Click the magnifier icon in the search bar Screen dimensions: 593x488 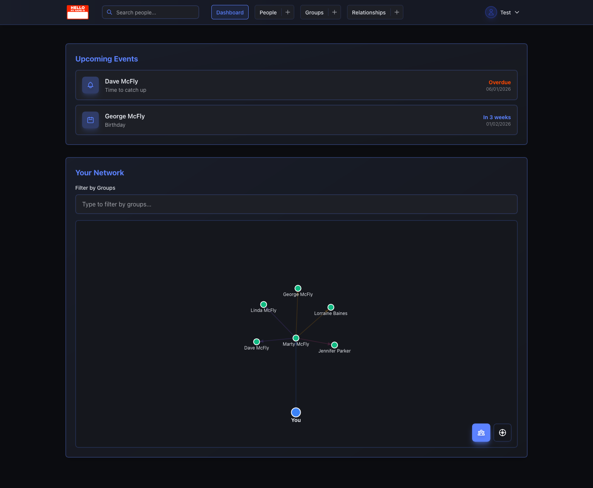point(109,12)
